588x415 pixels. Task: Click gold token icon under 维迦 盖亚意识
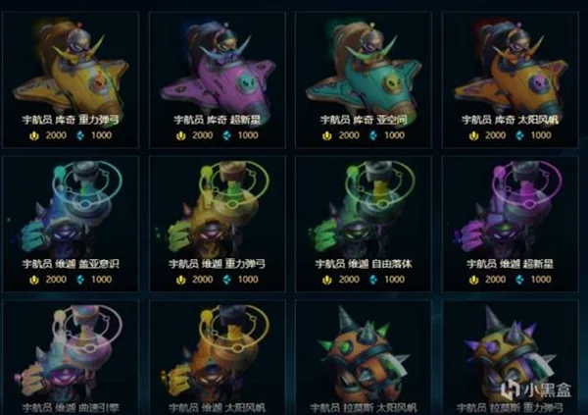34,280
